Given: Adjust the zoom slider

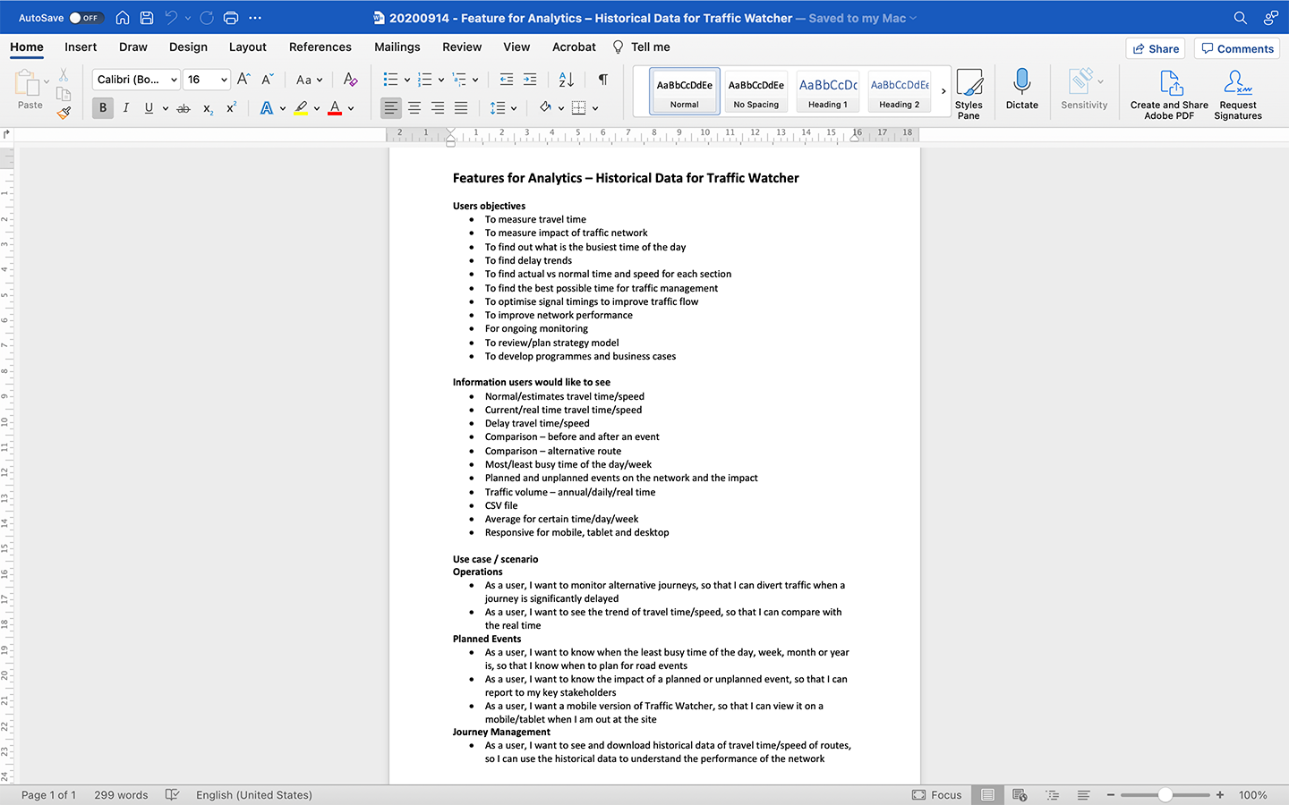Looking at the screenshot, I should (x=1165, y=794).
